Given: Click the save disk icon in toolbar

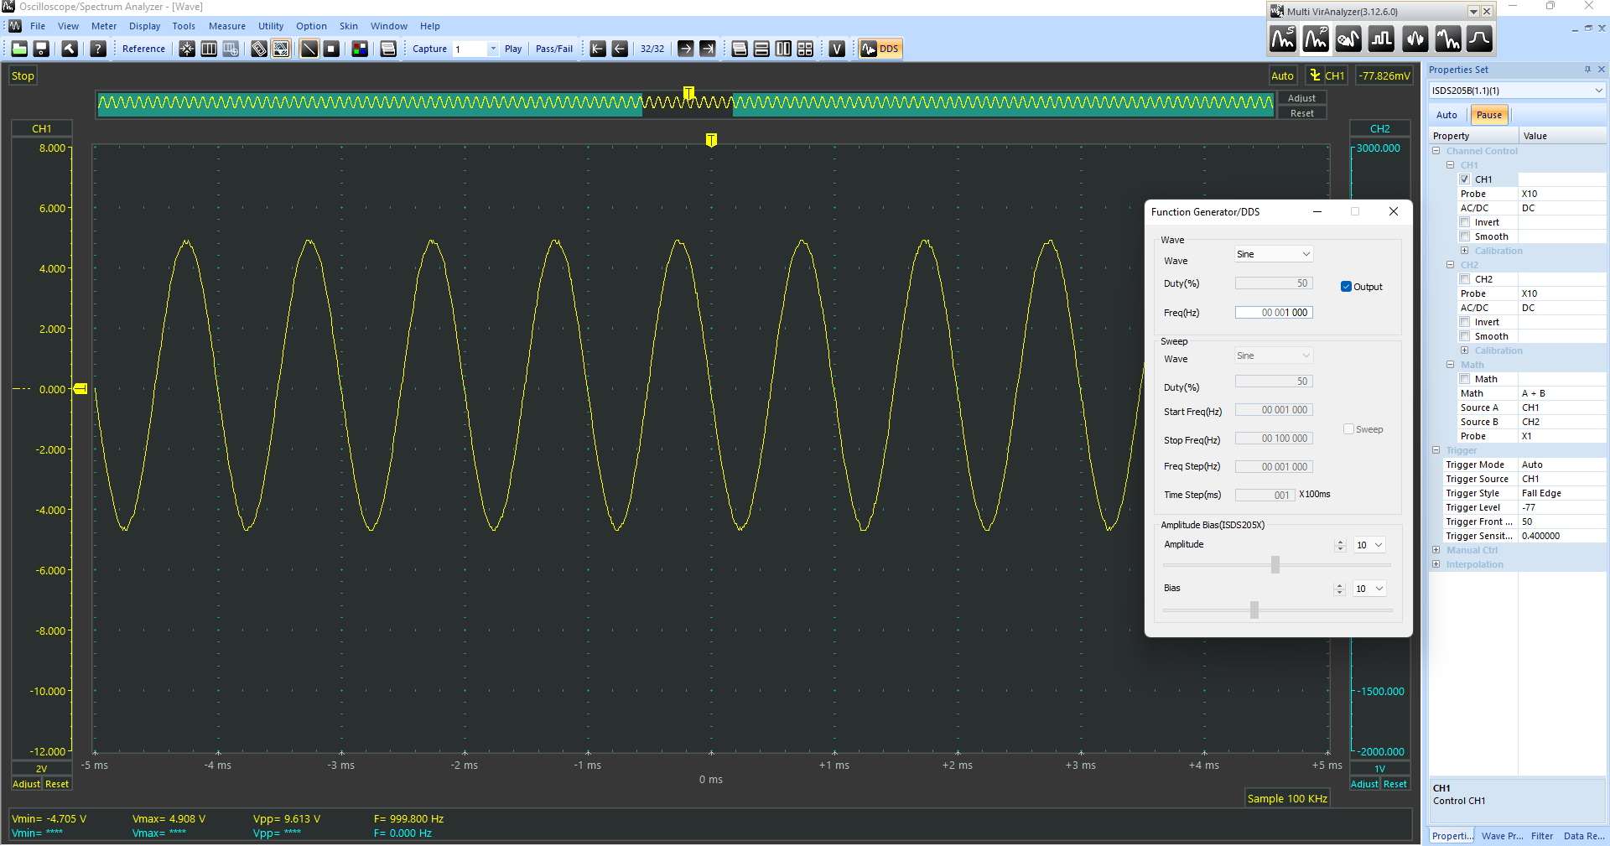Looking at the screenshot, I should click(x=41, y=49).
